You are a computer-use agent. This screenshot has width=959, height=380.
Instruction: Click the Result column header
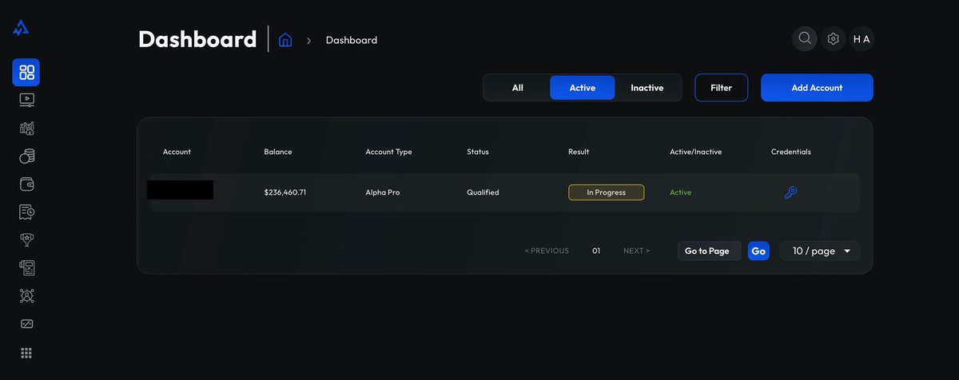tap(579, 152)
